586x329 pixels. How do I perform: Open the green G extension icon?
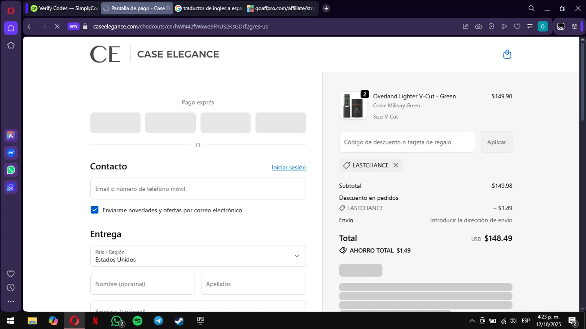click(x=543, y=27)
